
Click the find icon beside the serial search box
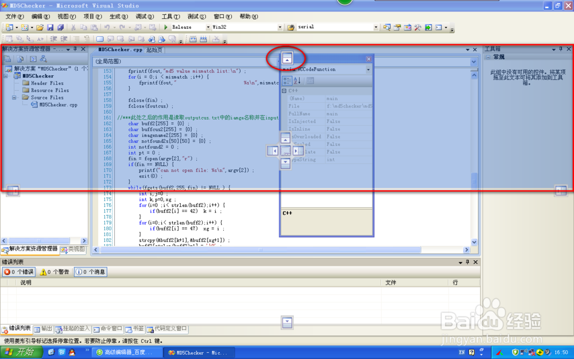tap(387, 27)
